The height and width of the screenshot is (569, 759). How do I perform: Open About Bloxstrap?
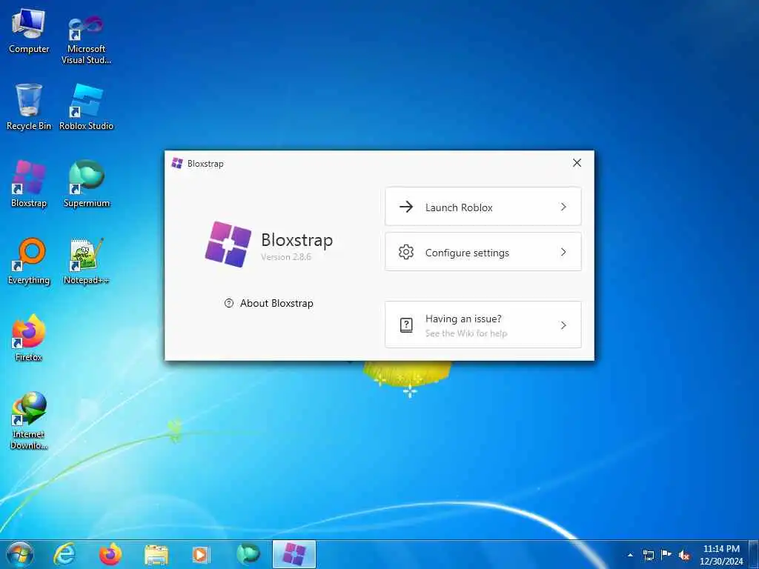click(x=269, y=303)
